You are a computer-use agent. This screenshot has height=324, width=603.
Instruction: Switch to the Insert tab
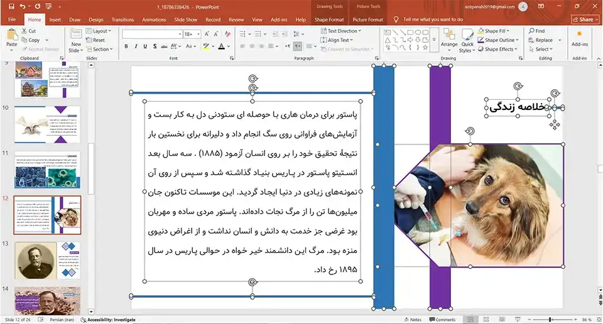pyautogui.click(x=55, y=19)
